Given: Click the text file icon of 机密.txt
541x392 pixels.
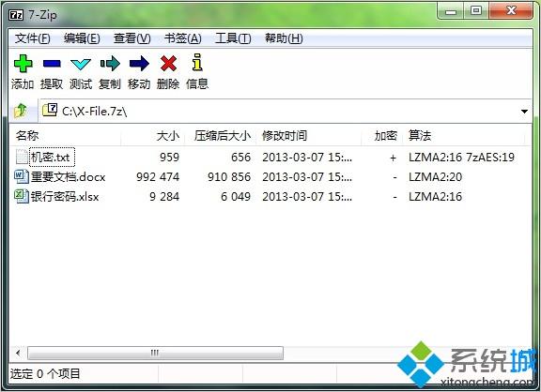Looking at the screenshot, I should tap(22, 157).
